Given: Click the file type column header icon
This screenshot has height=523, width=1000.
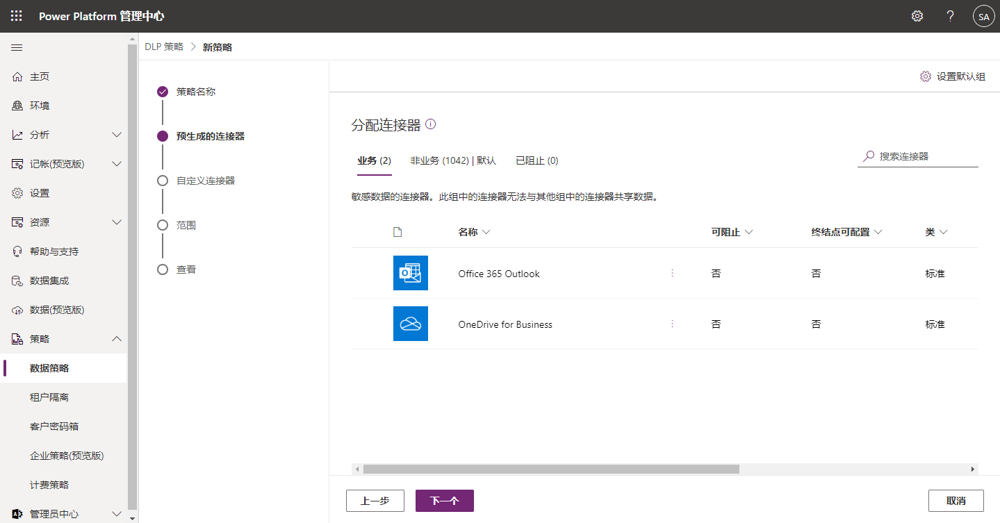Looking at the screenshot, I should pos(397,232).
